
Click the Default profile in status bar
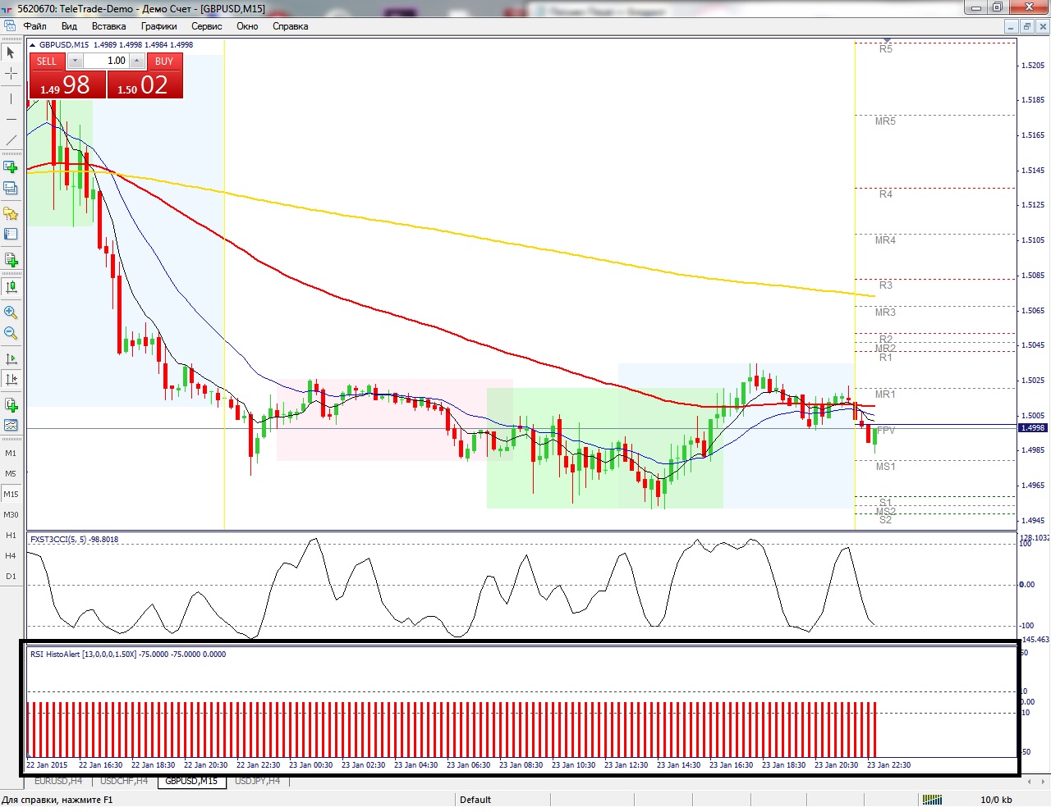point(475,800)
